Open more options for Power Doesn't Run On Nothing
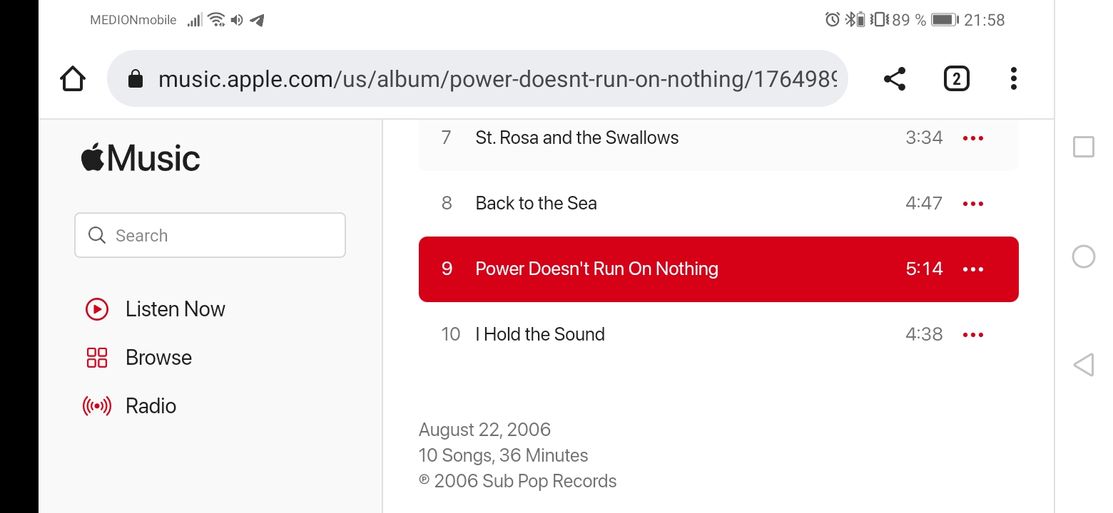 coord(972,269)
